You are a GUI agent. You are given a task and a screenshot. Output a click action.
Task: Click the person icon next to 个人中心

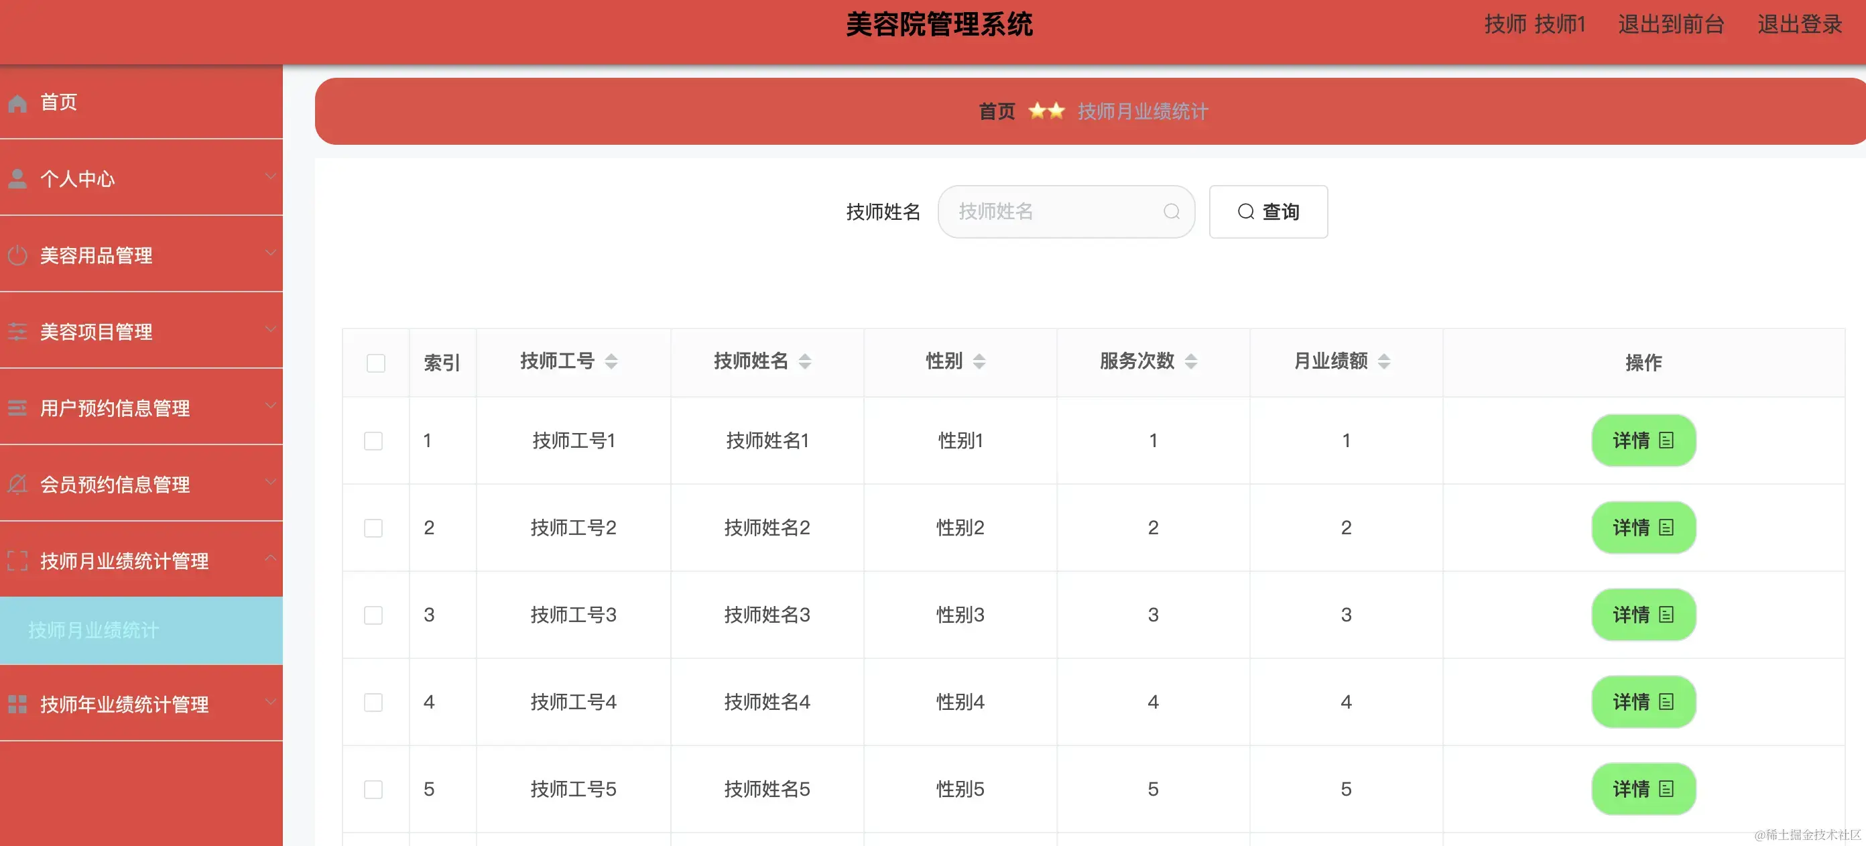click(x=17, y=179)
